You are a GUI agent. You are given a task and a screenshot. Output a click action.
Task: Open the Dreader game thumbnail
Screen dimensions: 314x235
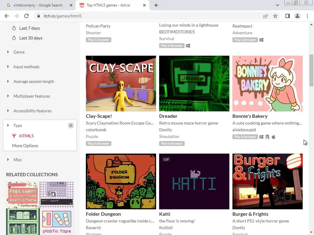194,84
